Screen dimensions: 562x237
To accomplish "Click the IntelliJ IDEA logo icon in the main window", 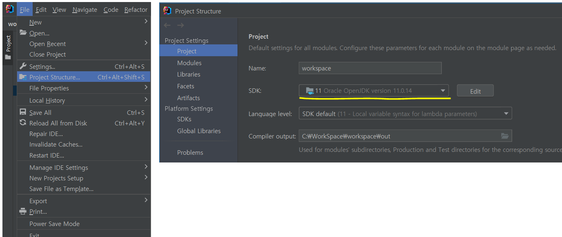I will pyautogui.click(x=9, y=9).
